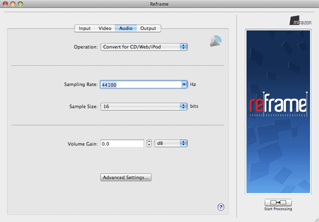
Task: Click the mirazon logo
Action: point(300,21)
